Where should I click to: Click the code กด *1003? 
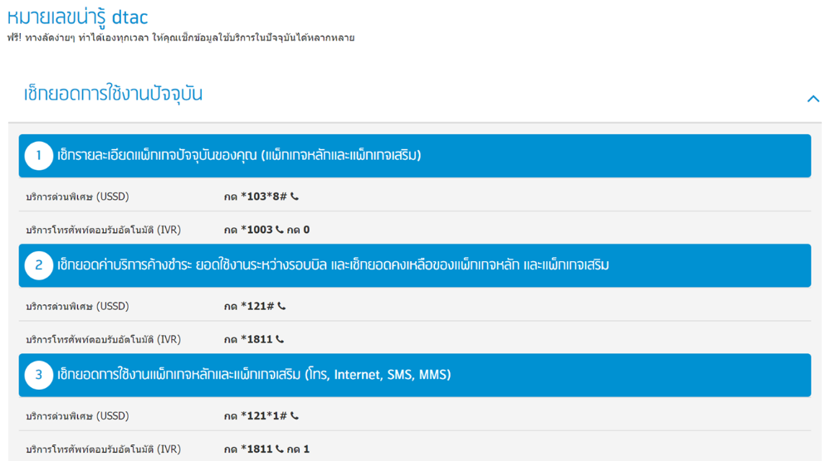[x=248, y=230]
